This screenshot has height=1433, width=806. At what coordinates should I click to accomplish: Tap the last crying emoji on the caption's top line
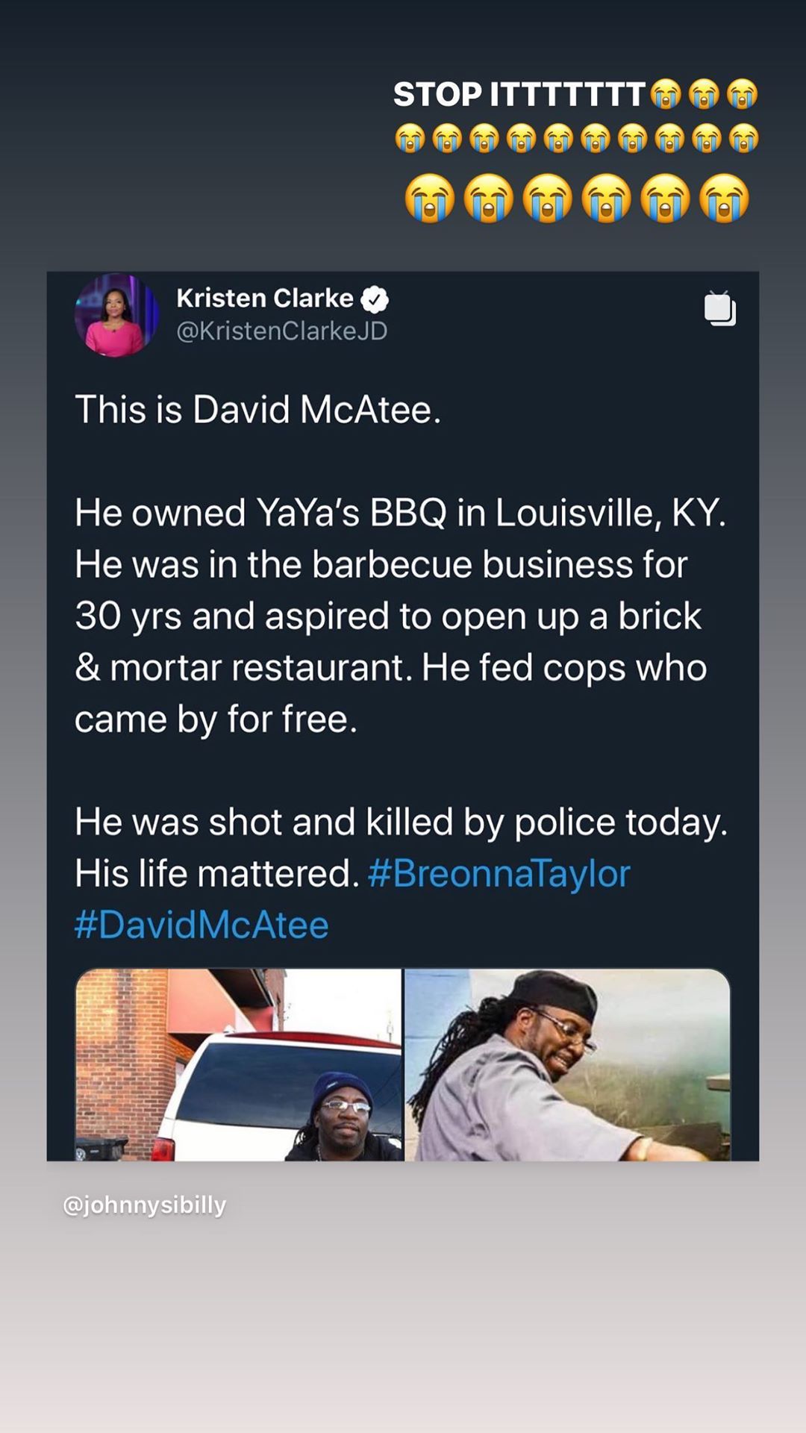tap(743, 95)
